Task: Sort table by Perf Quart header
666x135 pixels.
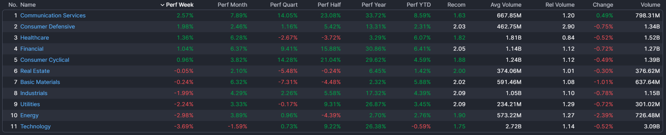Action: (x=284, y=5)
